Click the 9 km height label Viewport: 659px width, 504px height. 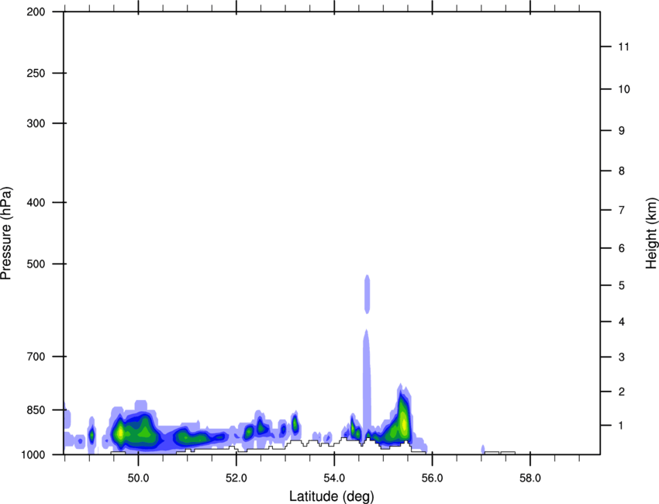pos(622,131)
